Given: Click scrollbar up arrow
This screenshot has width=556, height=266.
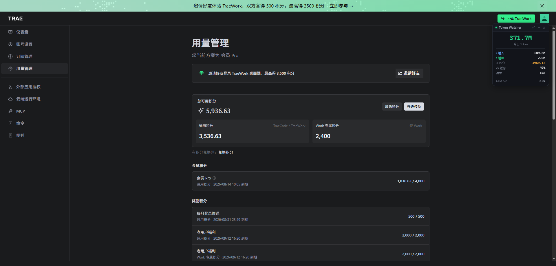Looking at the screenshot, I should coord(554,28).
